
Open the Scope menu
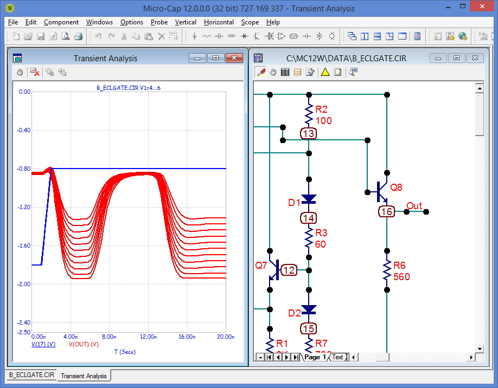click(250, 22)
